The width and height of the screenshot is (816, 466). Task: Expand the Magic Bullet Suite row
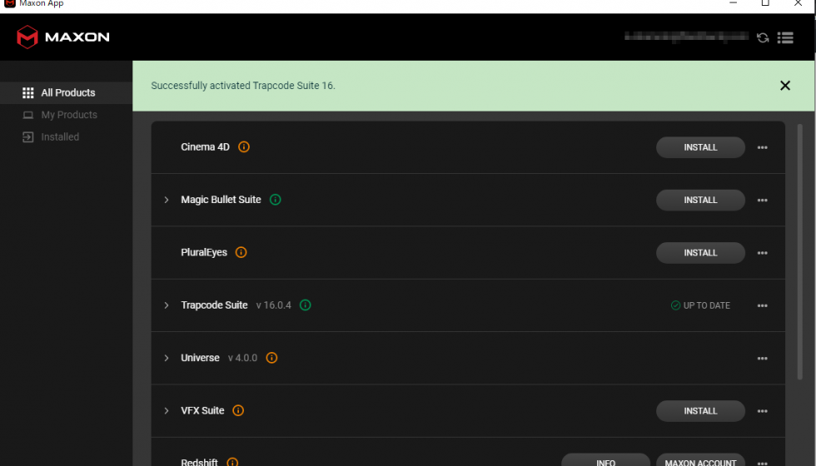[x=167, y=200]
